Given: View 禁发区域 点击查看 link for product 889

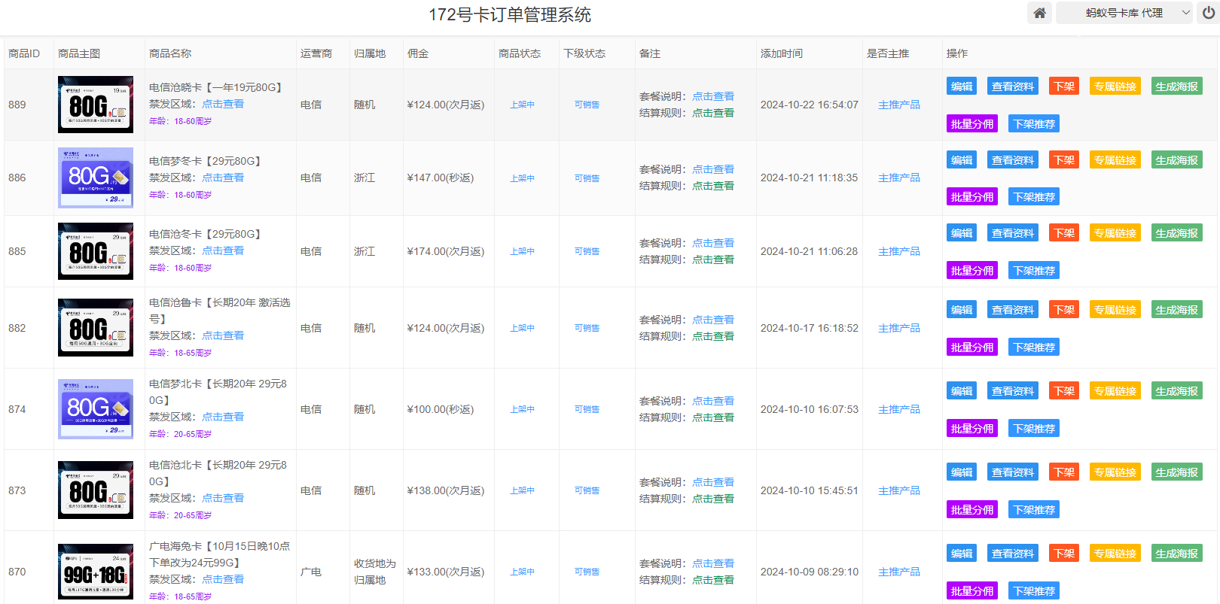Looking at the screenshot, I should 223,104.
